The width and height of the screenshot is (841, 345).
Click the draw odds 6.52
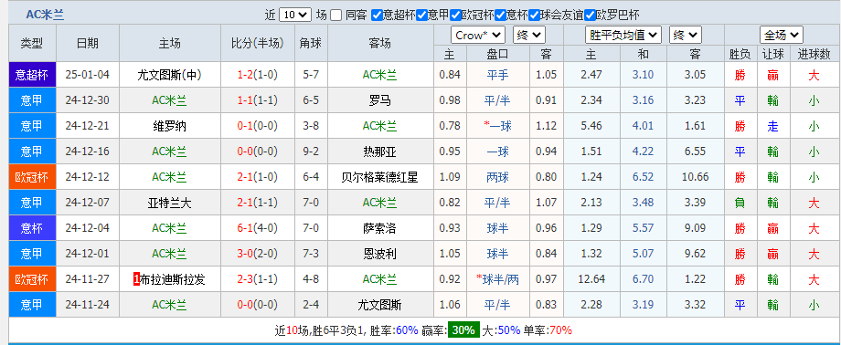click(643, 177)
